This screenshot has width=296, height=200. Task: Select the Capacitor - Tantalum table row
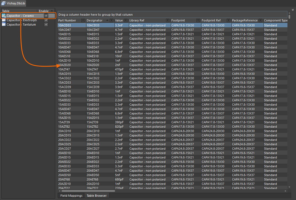coord(28,24)
